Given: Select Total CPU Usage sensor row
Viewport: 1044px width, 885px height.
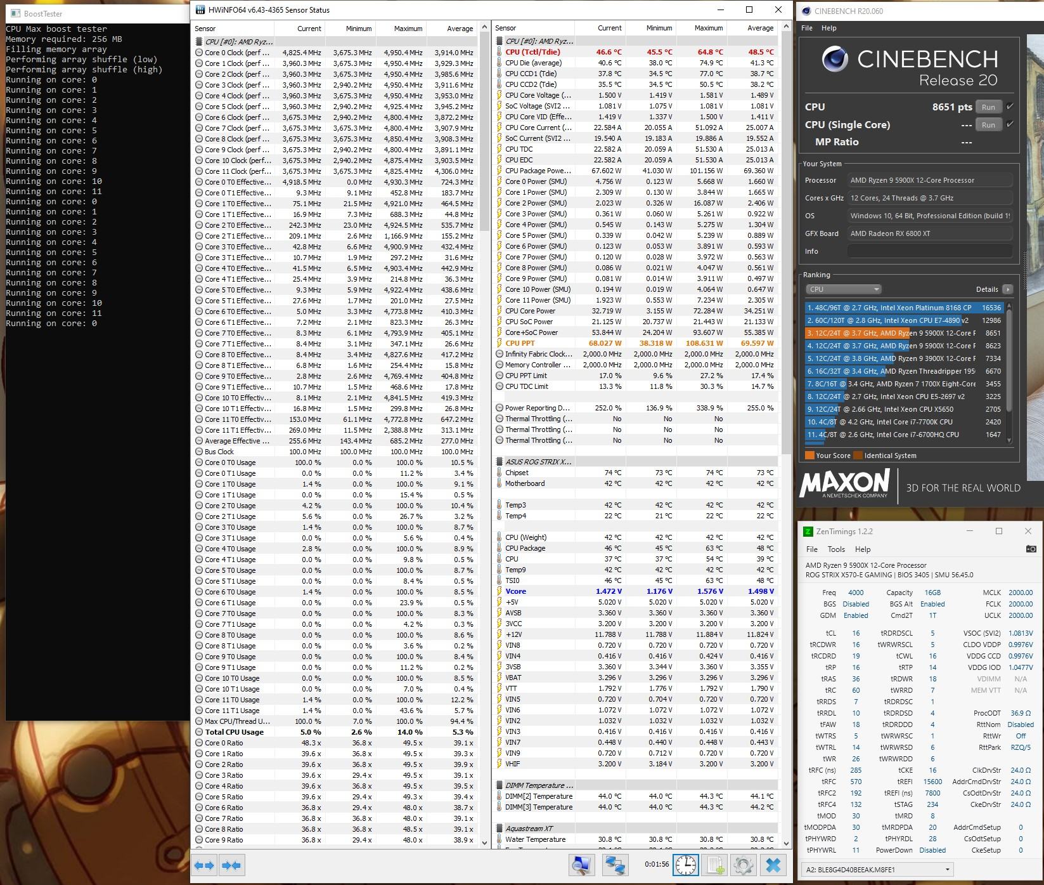Looking at the screenshot, I should click(x=335, y=732).
